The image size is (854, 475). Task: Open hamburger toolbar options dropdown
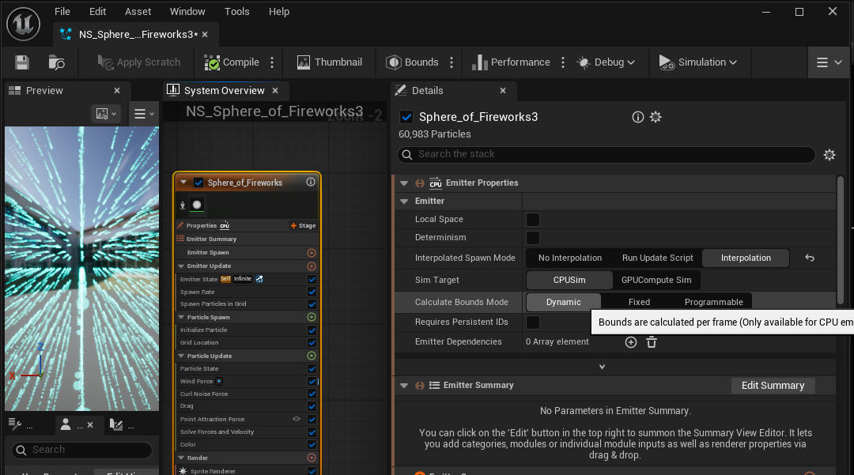pyautogui.click(x=829, y=62)
